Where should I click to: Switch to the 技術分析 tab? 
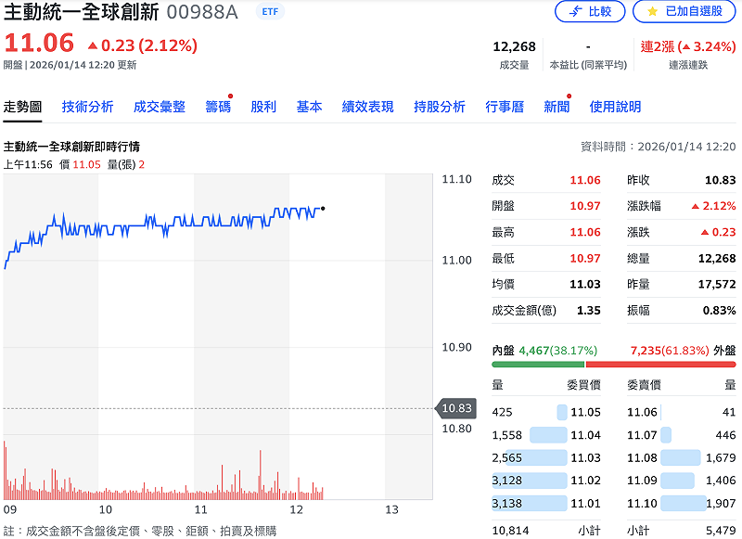87,107
